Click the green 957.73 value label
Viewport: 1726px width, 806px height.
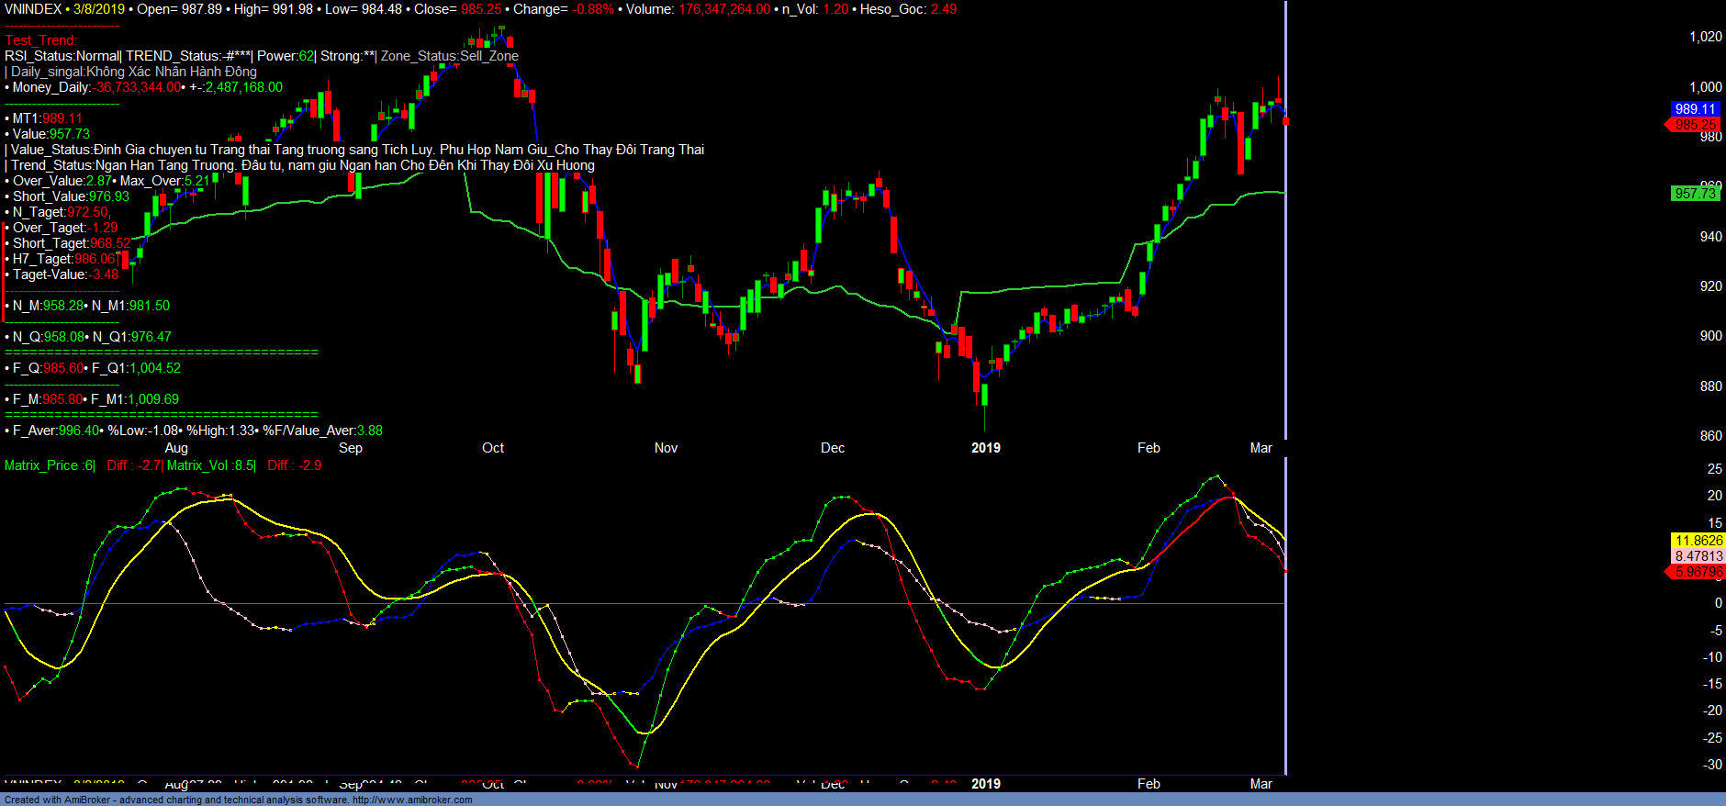click(1695, 193)
